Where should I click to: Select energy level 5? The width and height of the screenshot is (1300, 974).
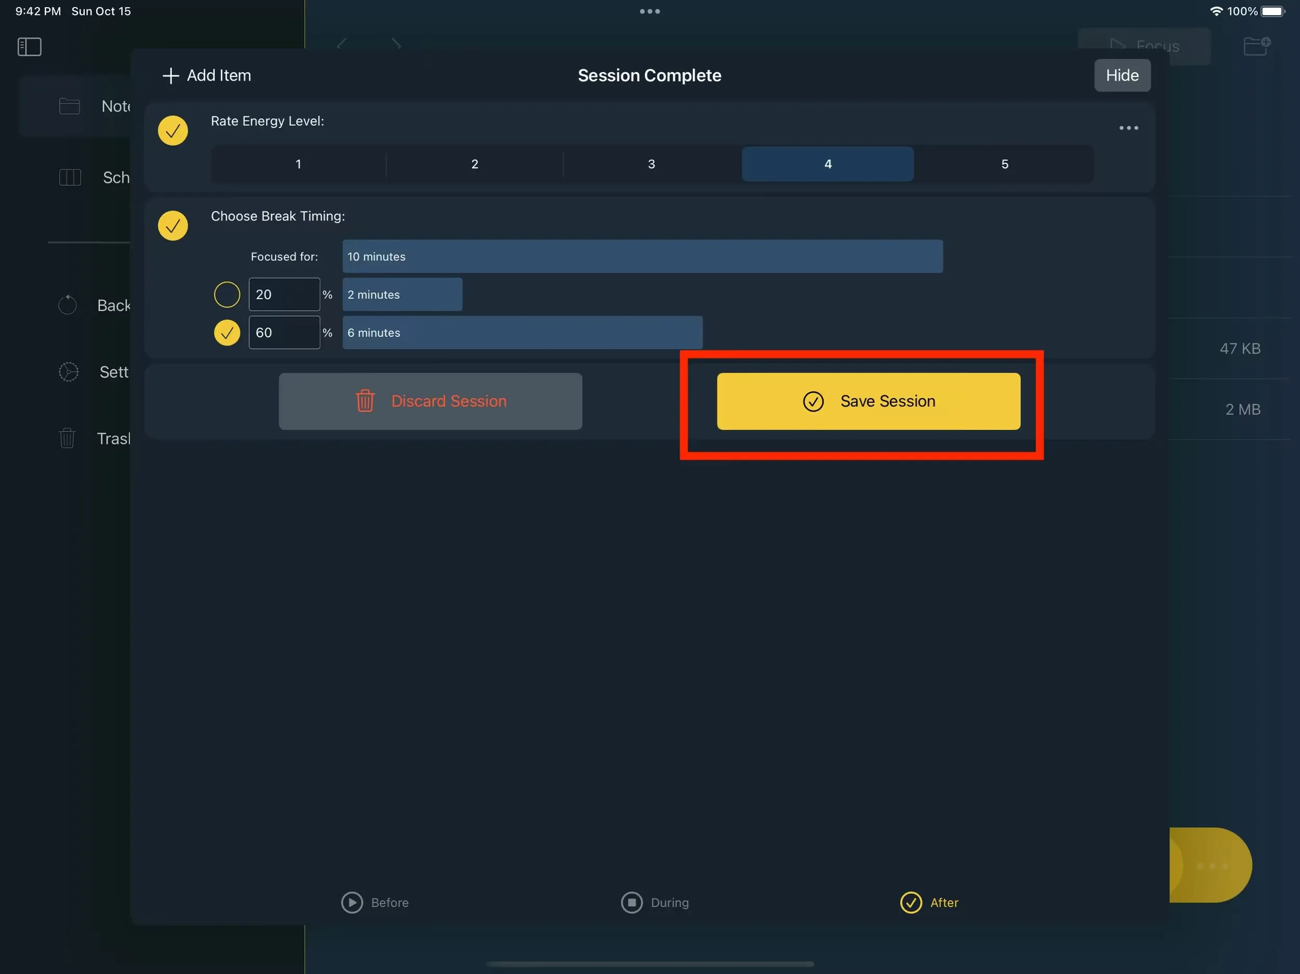(1005, 164)
